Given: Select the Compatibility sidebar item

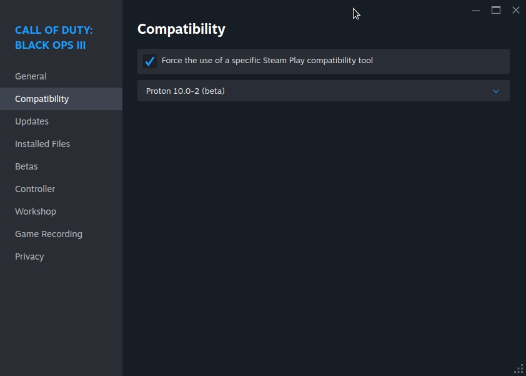Looking at the screenshot, I should pos(42,99).
